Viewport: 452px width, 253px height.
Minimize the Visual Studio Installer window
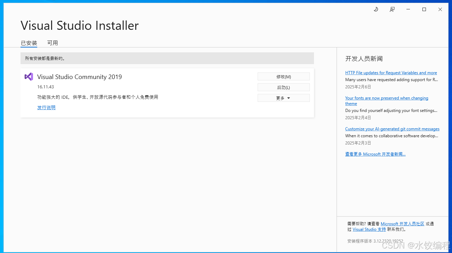click(408, 9)
